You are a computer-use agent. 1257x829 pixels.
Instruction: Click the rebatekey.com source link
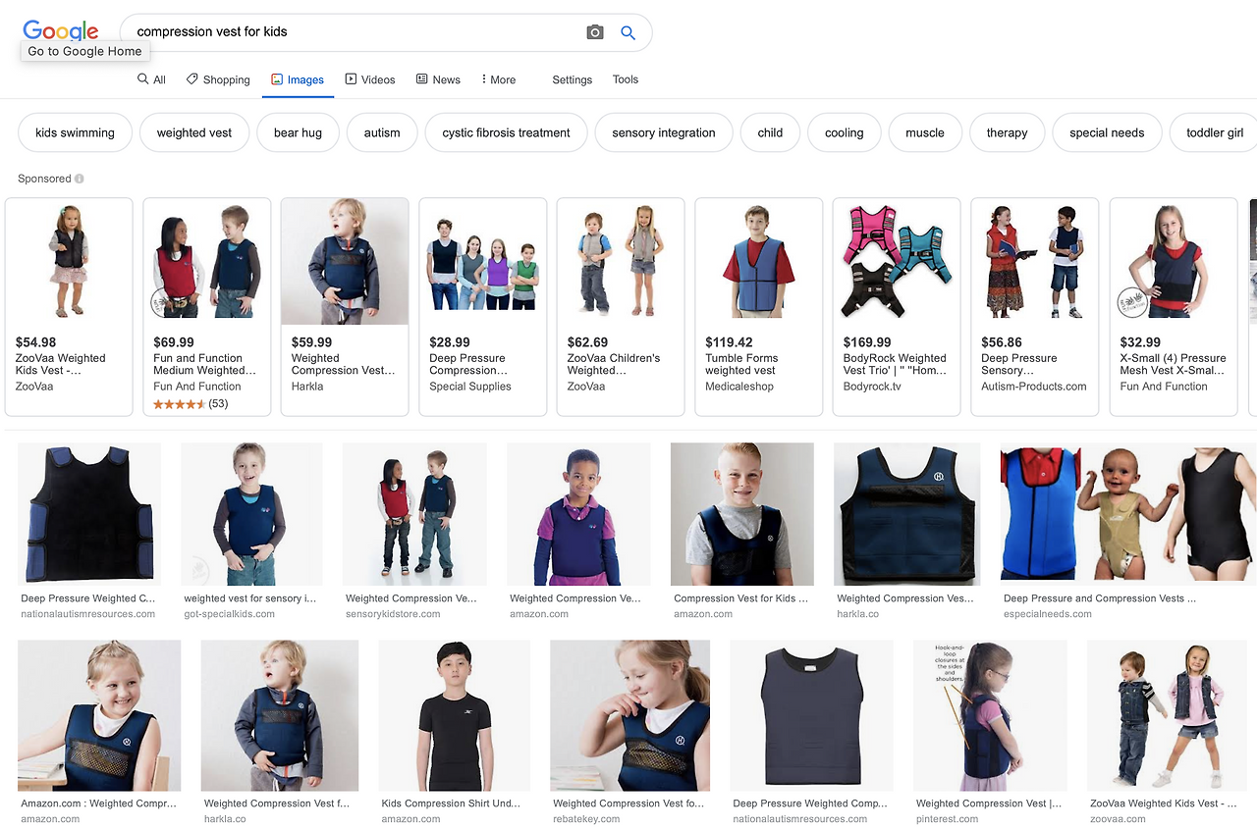586,819
